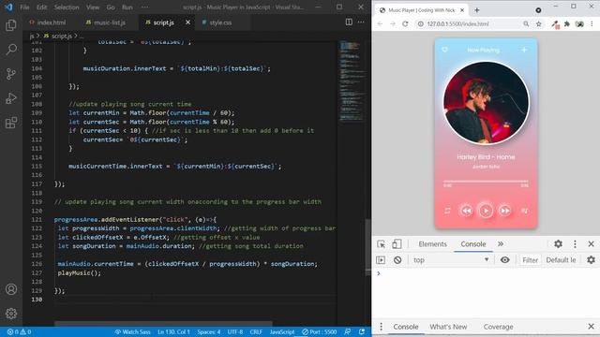Open Source Control view
This screenshot has height=337, width=600.
(x=11, y=74)
